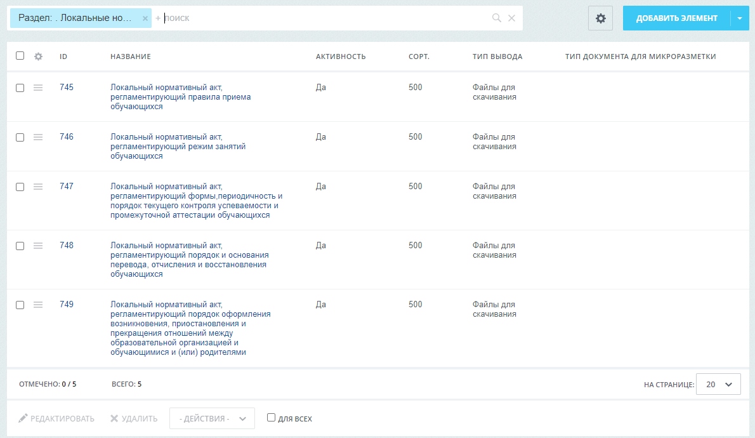Screen dimensions: 755x438
Task: Open item 'регламентирующий режим занятий обучающихся'
Action: tap(178, 147)
